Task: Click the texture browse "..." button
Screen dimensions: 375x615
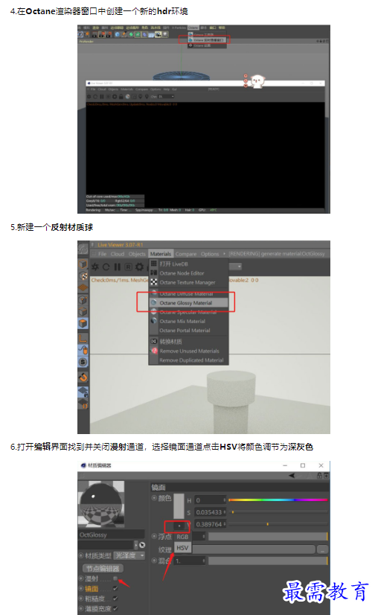Action: [322, 549]
